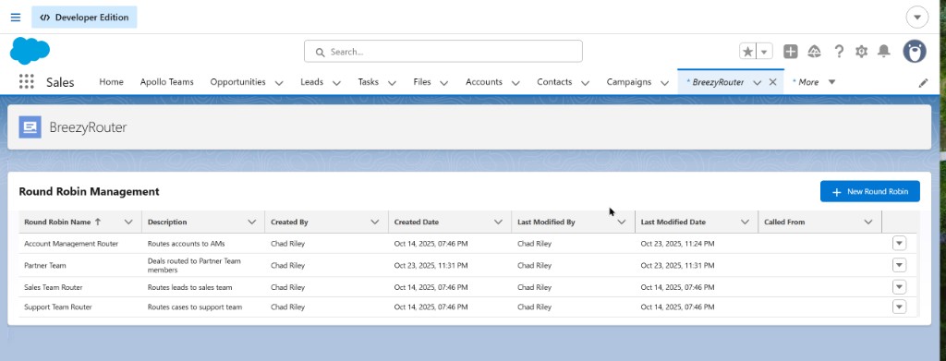Viewport: 946px width, 361px height.
Task: Click the pencil edit navigation icon
Action: [923, 83]
